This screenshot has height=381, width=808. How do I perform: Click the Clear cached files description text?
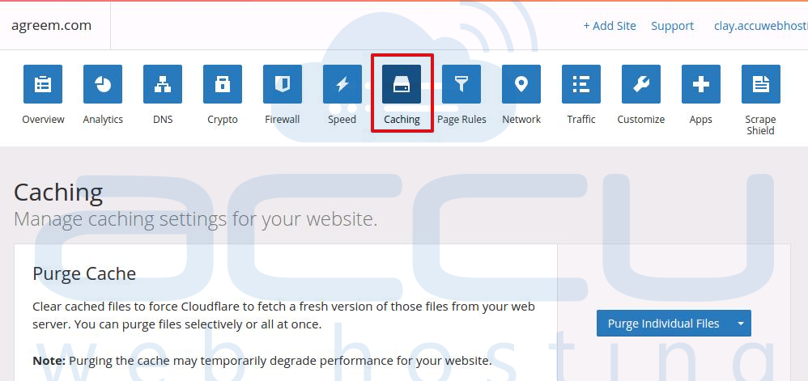point(284,315)
